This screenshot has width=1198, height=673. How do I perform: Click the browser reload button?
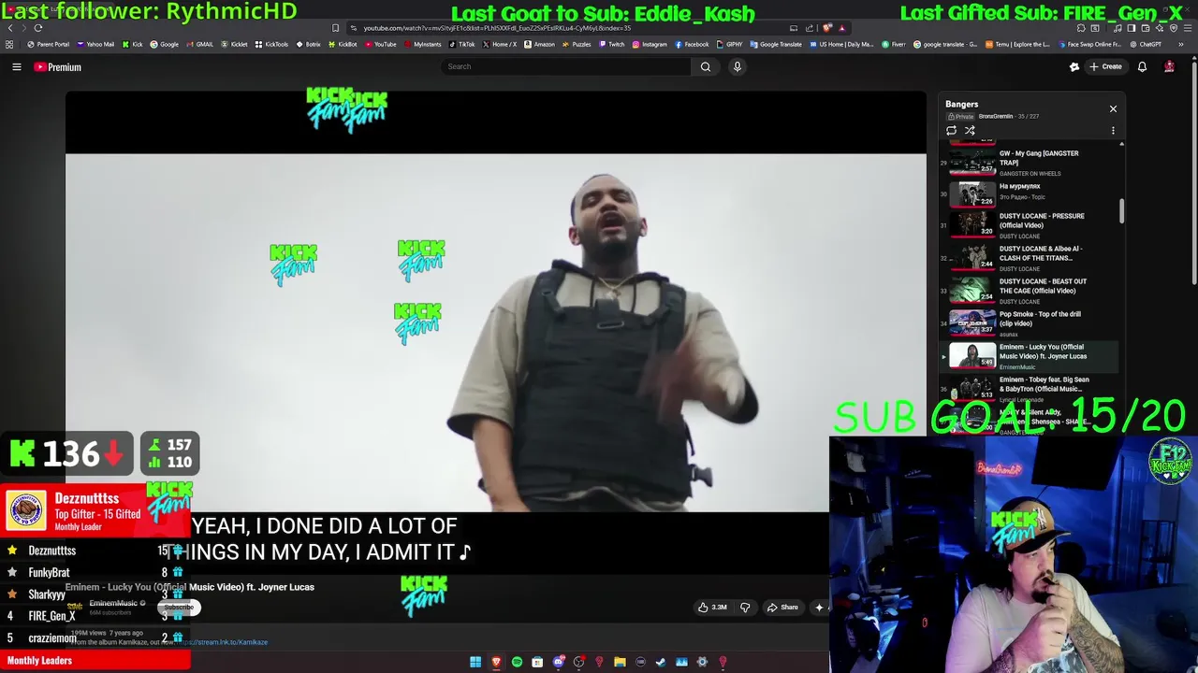(37, 28)
